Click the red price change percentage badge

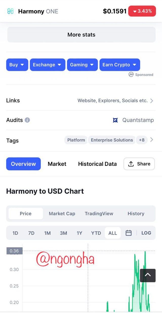142,11
